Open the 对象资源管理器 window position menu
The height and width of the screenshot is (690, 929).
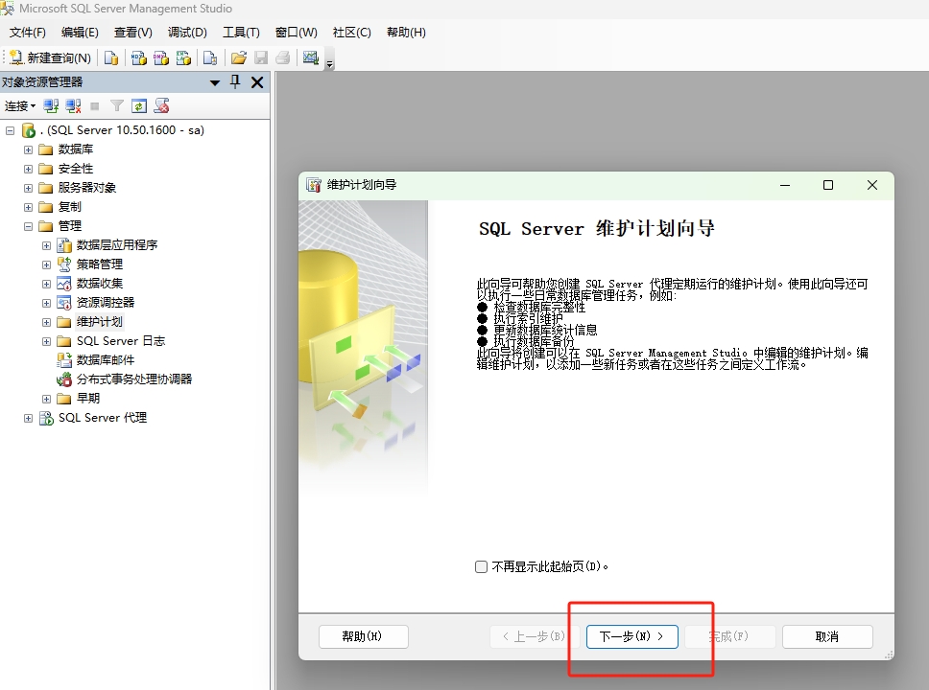click(x=214, y=82)
